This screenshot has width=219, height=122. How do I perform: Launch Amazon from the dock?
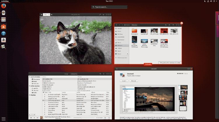pyautogui.click(x=3, y=40)
